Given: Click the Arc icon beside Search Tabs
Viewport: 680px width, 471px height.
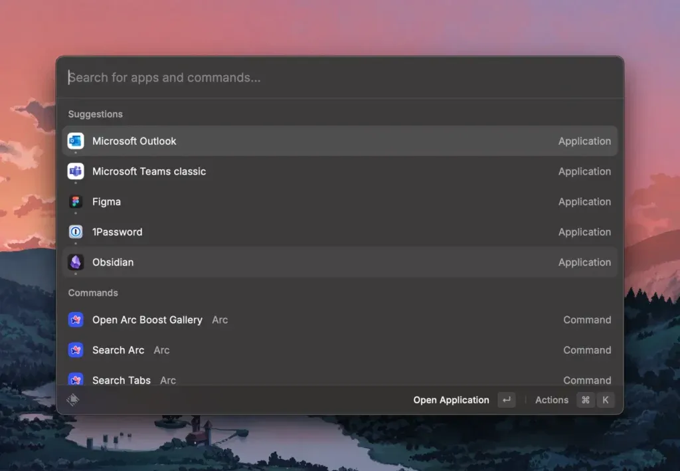Looking at the screenshot, I should pyautogui.click(x=76, y=379).
